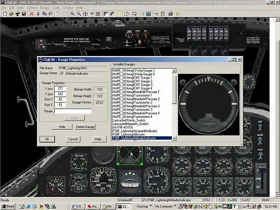This screenshot has width=280, height=210.
Task: Click the Installed Gauges list scroll-down arrow
Action: tap(174, 138)
